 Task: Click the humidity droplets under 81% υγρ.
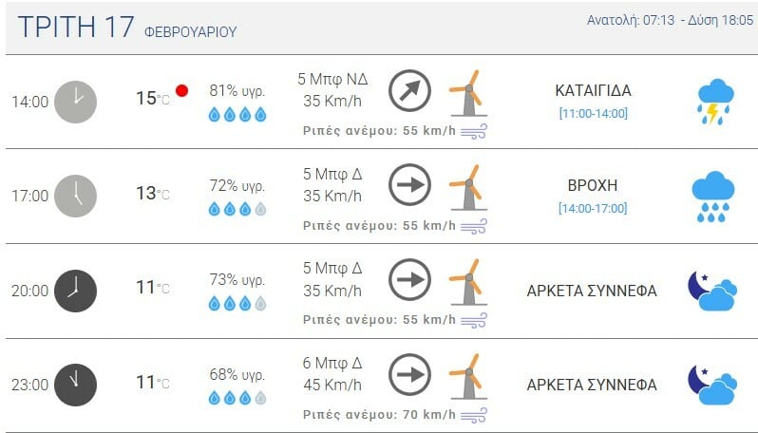pyautogui.click(x=237, y=114)
